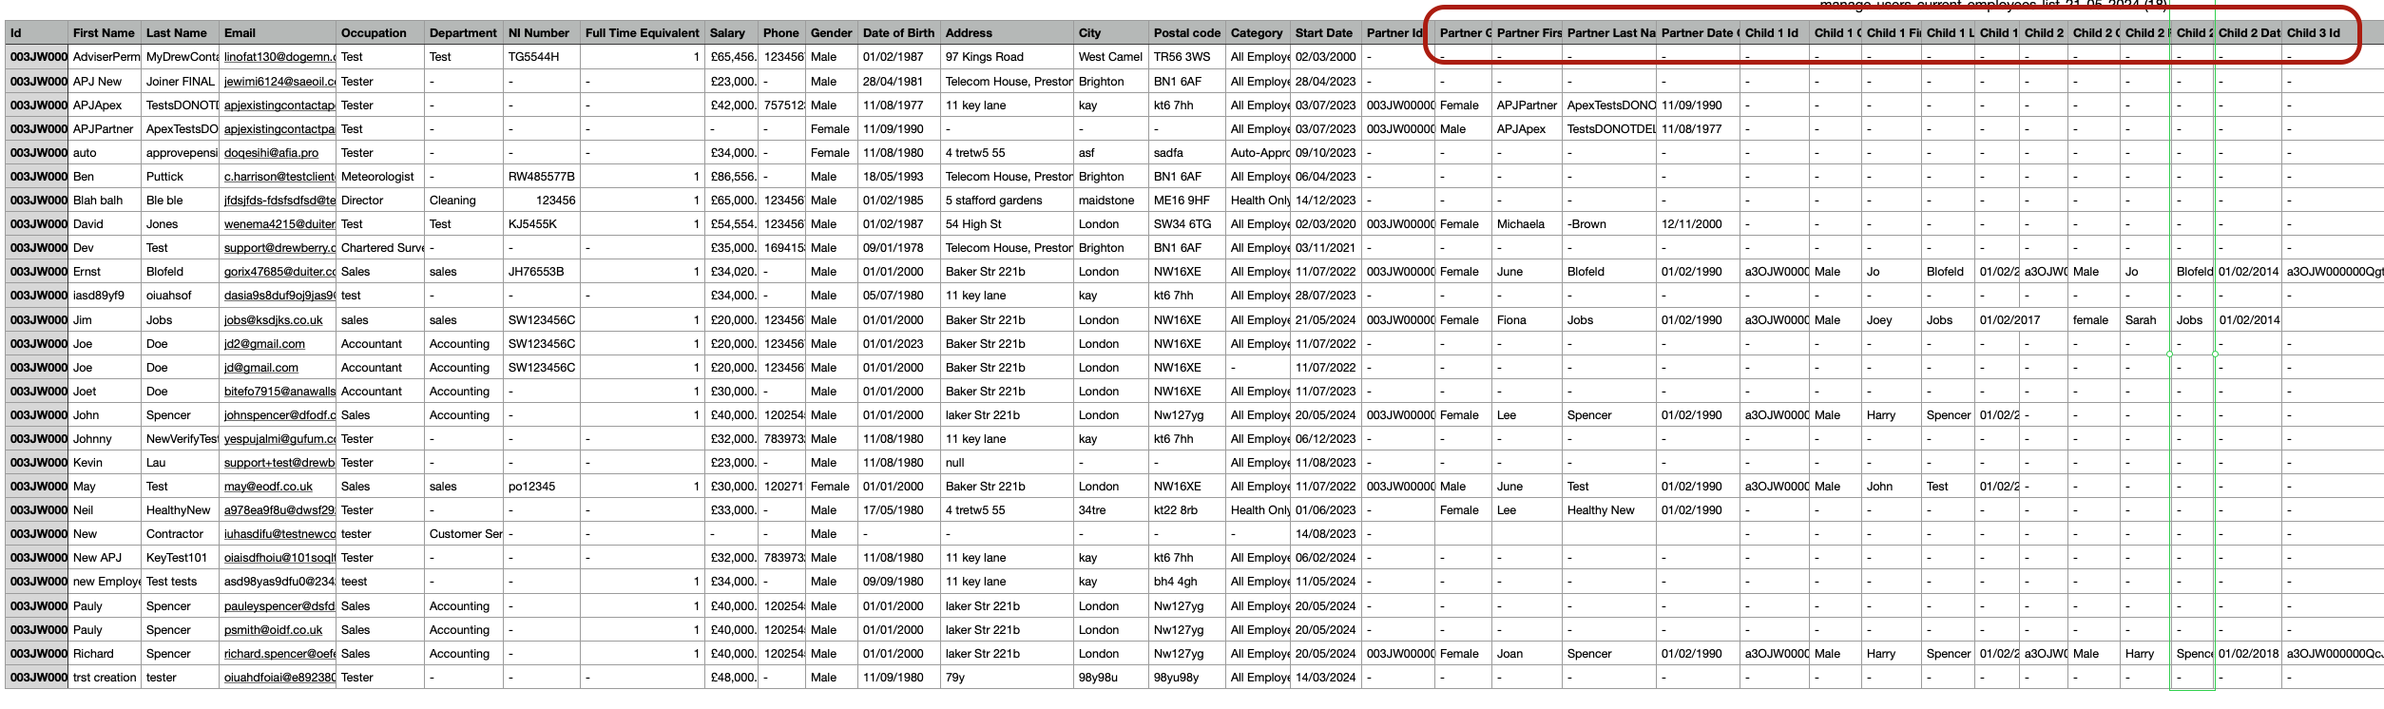Click the First Name column header
2384x709 pixels.
[x=105, y=32]
